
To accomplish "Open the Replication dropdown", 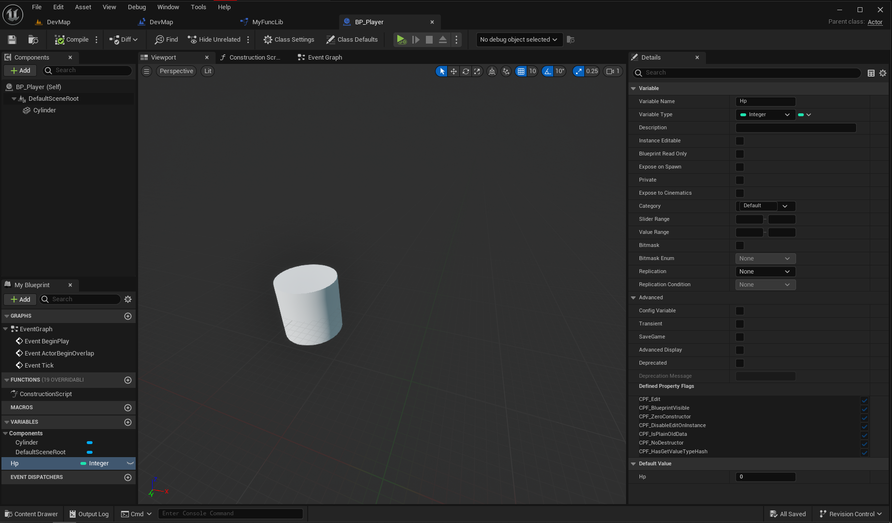I will (765, 272).
